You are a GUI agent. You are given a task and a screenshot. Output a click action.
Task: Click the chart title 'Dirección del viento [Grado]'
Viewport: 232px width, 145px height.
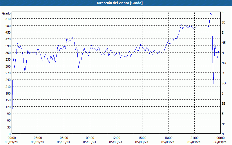[x=120, y=3]
